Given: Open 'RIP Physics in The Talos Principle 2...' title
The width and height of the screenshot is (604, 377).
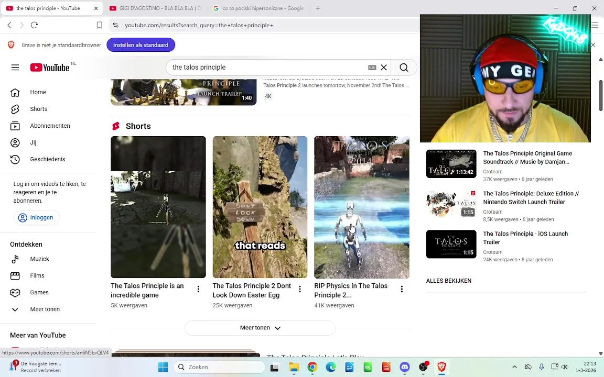Looking at the screenshot, I should (x=351, y=291).
